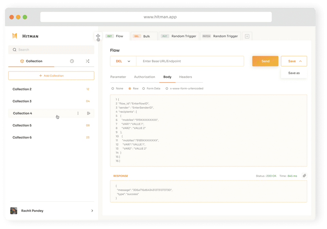Select the Collection sidebar tab
The image size is (327, 229).
(x=31, y=61)
